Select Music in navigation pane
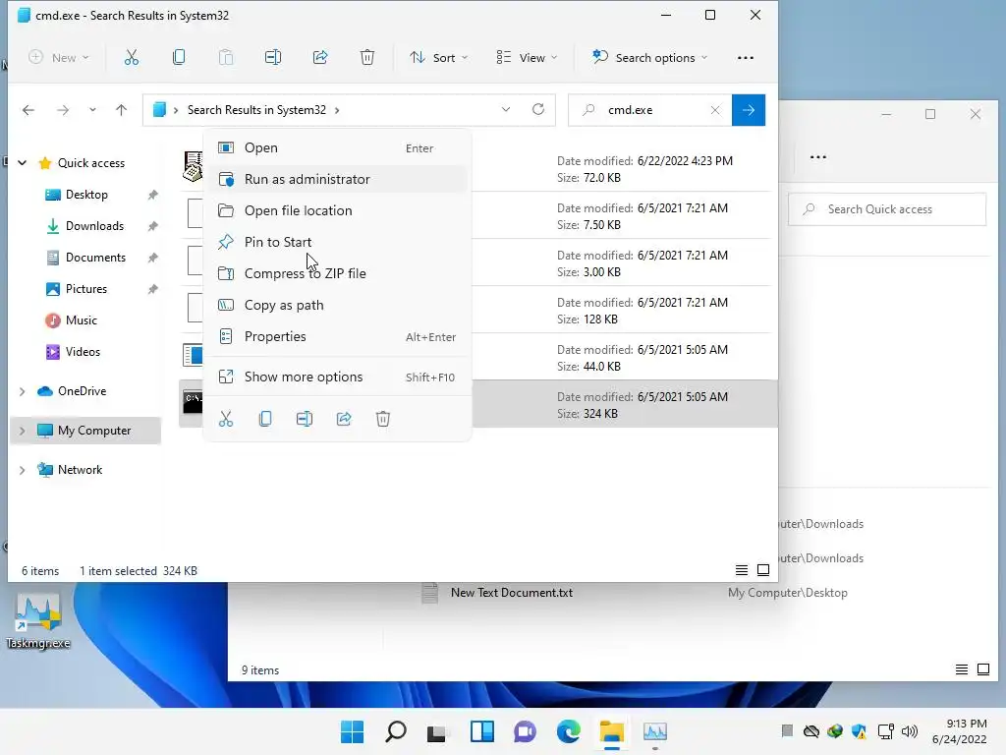 (x=81, y=320)
